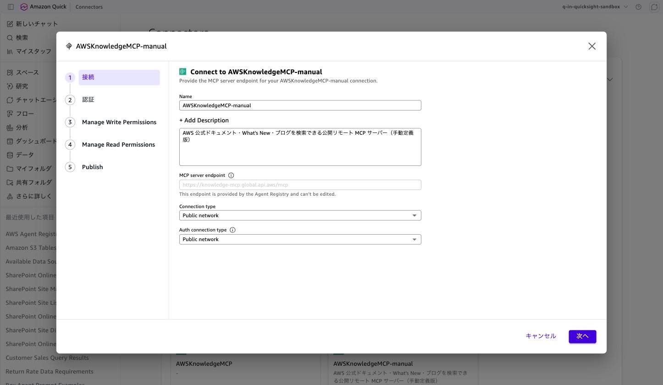
Task: Click the Shared Folders icon in sidebar
Action: (10, 182)
